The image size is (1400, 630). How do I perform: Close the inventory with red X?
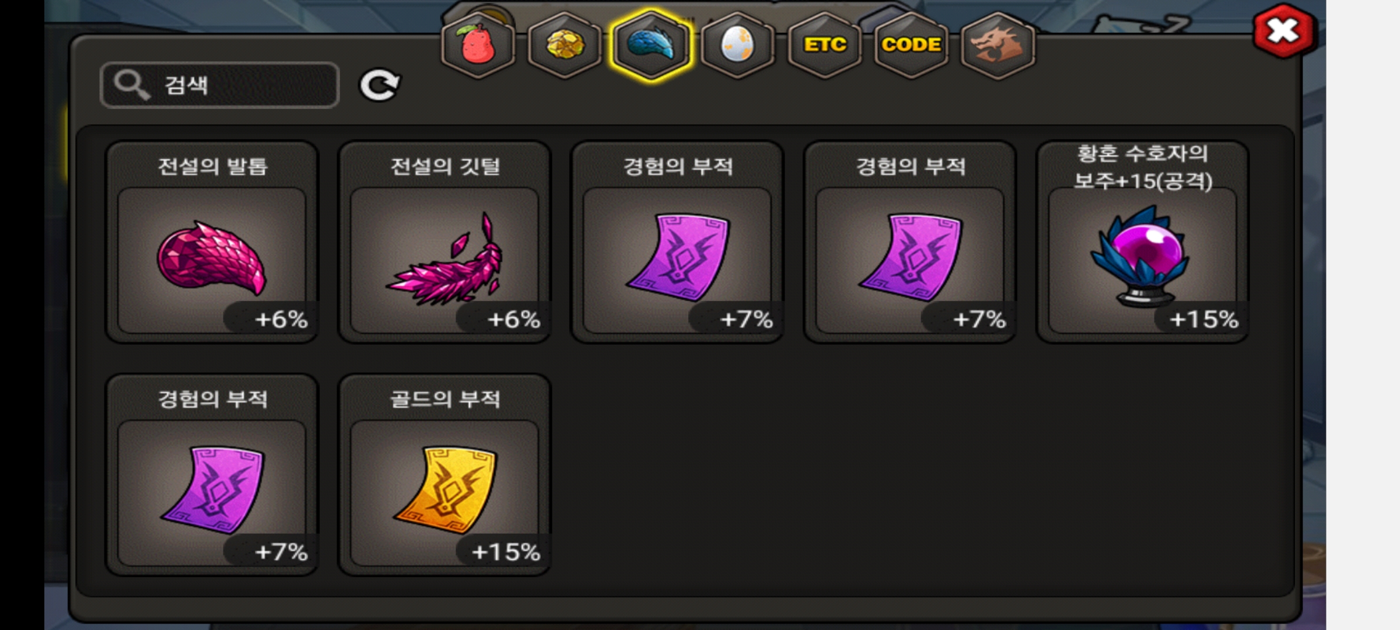[x=1283, y=31]
